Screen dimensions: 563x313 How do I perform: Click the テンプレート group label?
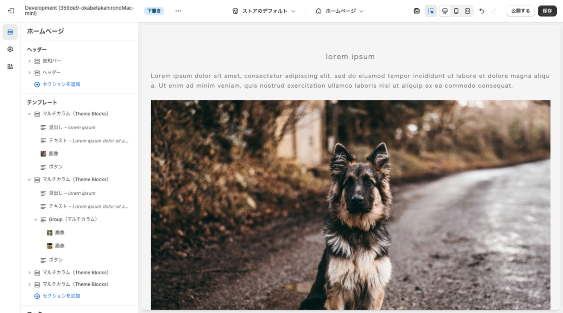pyautogui.click(x=42, y=102)
